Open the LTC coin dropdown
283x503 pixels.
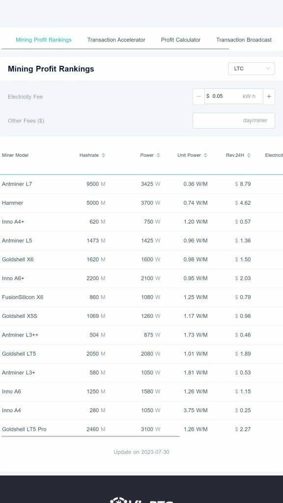251,69
